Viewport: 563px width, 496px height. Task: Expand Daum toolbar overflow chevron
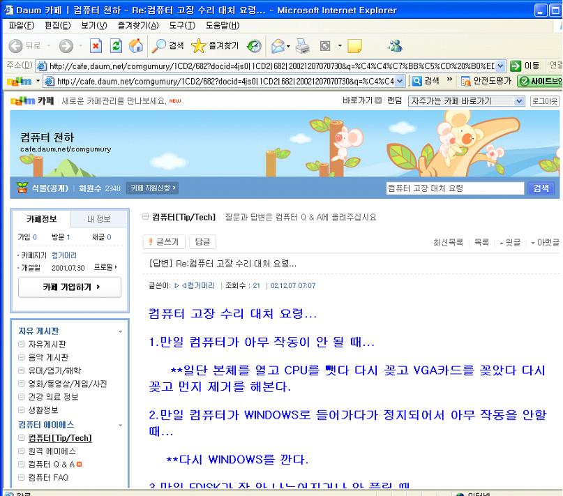(x=449, y=80)
